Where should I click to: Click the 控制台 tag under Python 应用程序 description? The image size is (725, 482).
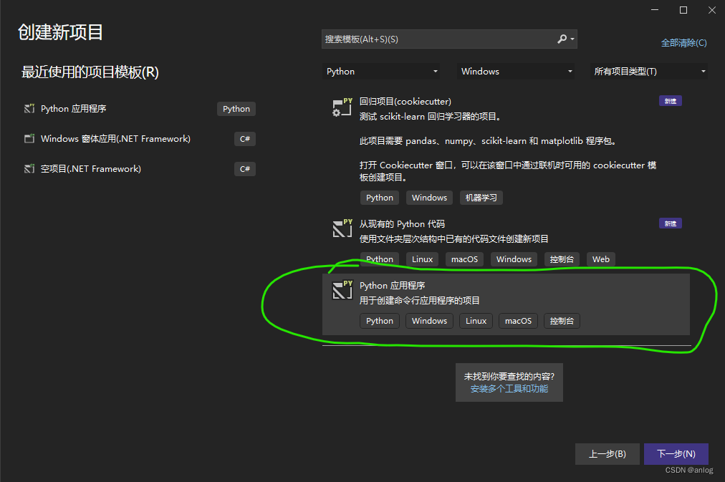pos(562,321)
